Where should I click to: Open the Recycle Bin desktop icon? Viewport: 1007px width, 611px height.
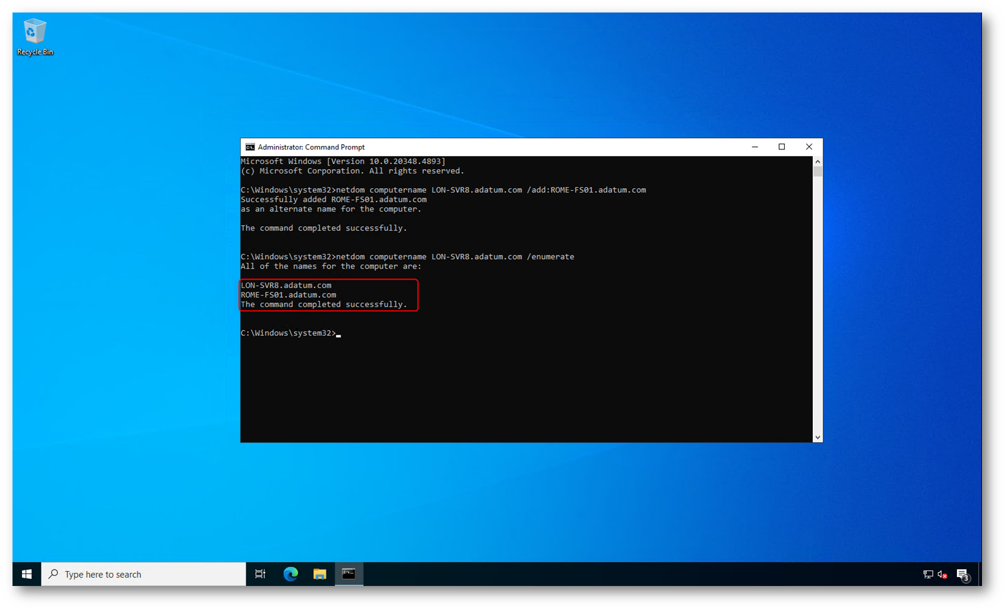tap(35, 37)
